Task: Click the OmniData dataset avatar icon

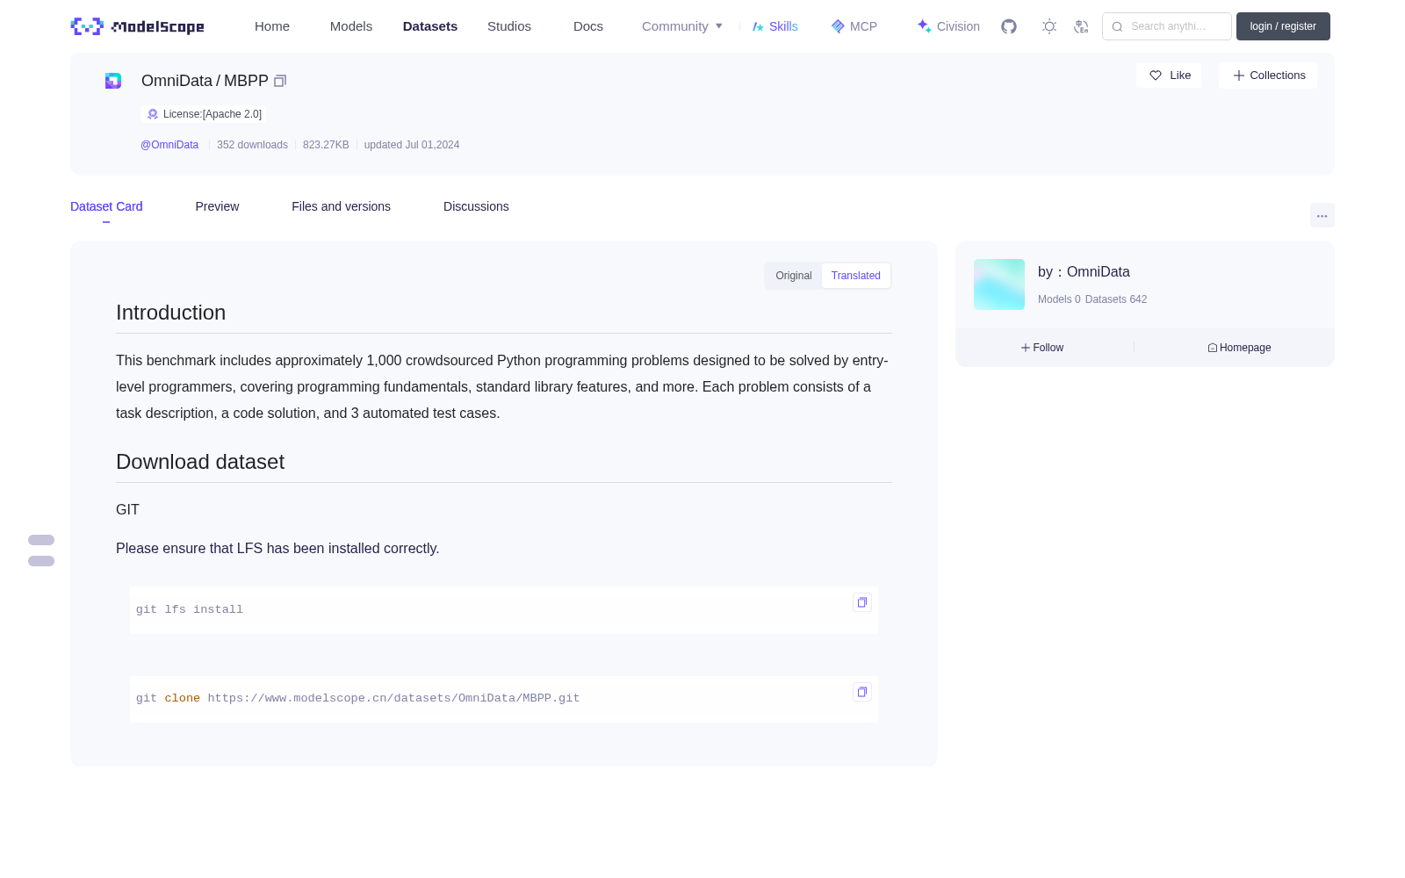Action: 113,81
